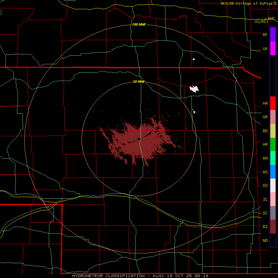The image size is (278, 278).
Task: Click the HA legend label
Action: 265,103
